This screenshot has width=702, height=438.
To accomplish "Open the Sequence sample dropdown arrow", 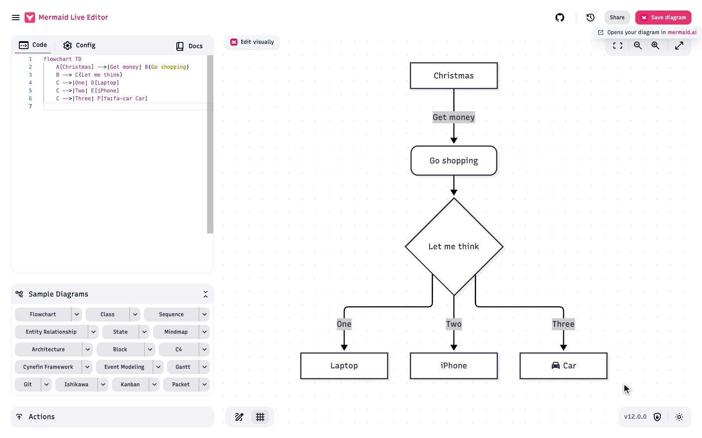I will [x=204, y=314].
